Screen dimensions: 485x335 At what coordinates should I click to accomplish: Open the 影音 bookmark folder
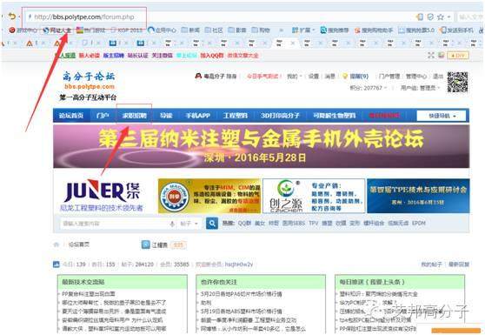tap(237, 30)
